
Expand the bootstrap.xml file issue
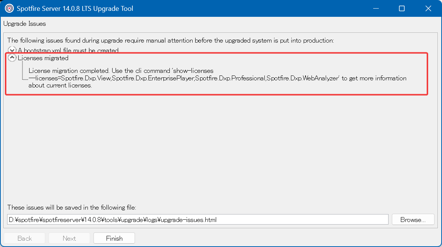click(12, 50)
